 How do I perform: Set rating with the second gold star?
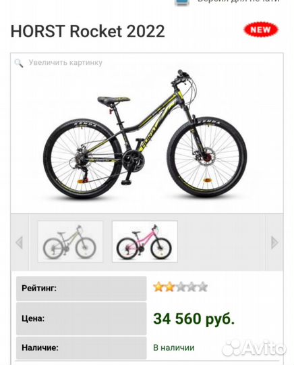coord(169,287)
